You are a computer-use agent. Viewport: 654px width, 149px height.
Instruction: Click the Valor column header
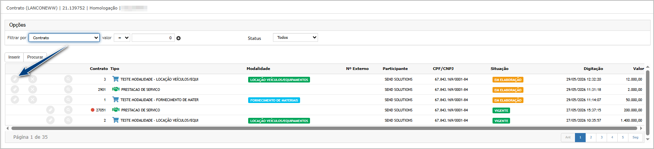click(x=638, y=69)
